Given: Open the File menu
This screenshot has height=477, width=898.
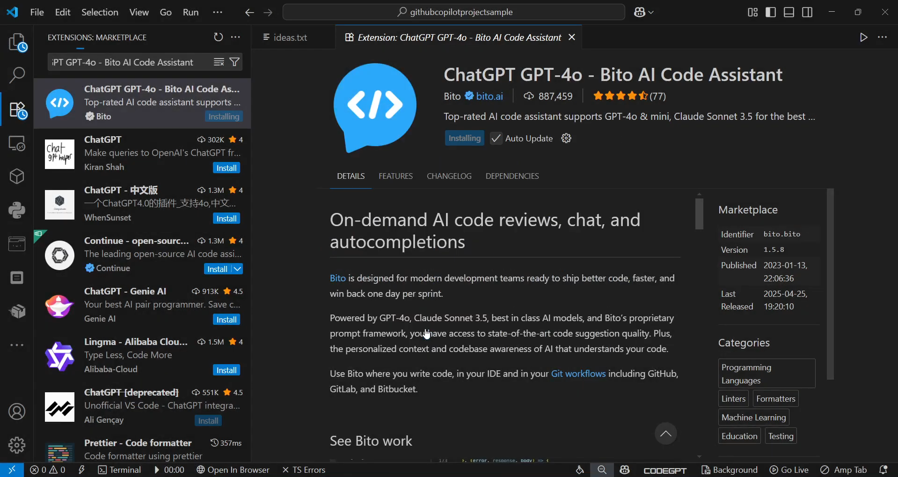Looking at the screenshot, I should pos(37,12).
